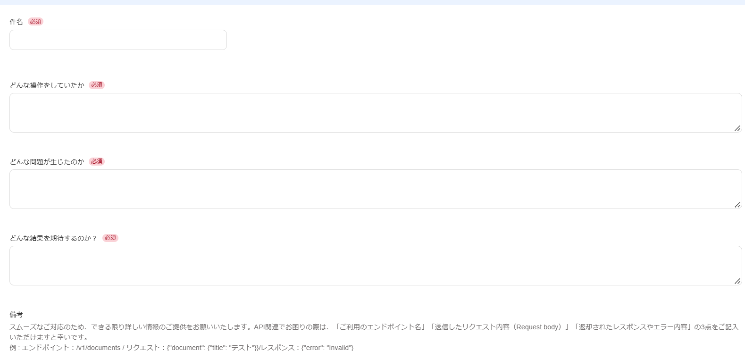Click the 件名 subject input field
This screenshot has height=351, width=745.
pos(118,40)
